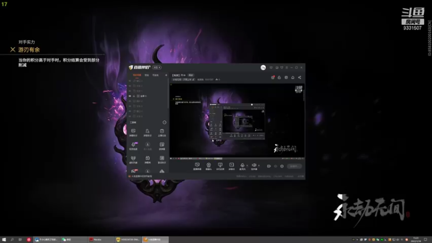Open the headset tool with purple NEW badge

coord(133,146)
